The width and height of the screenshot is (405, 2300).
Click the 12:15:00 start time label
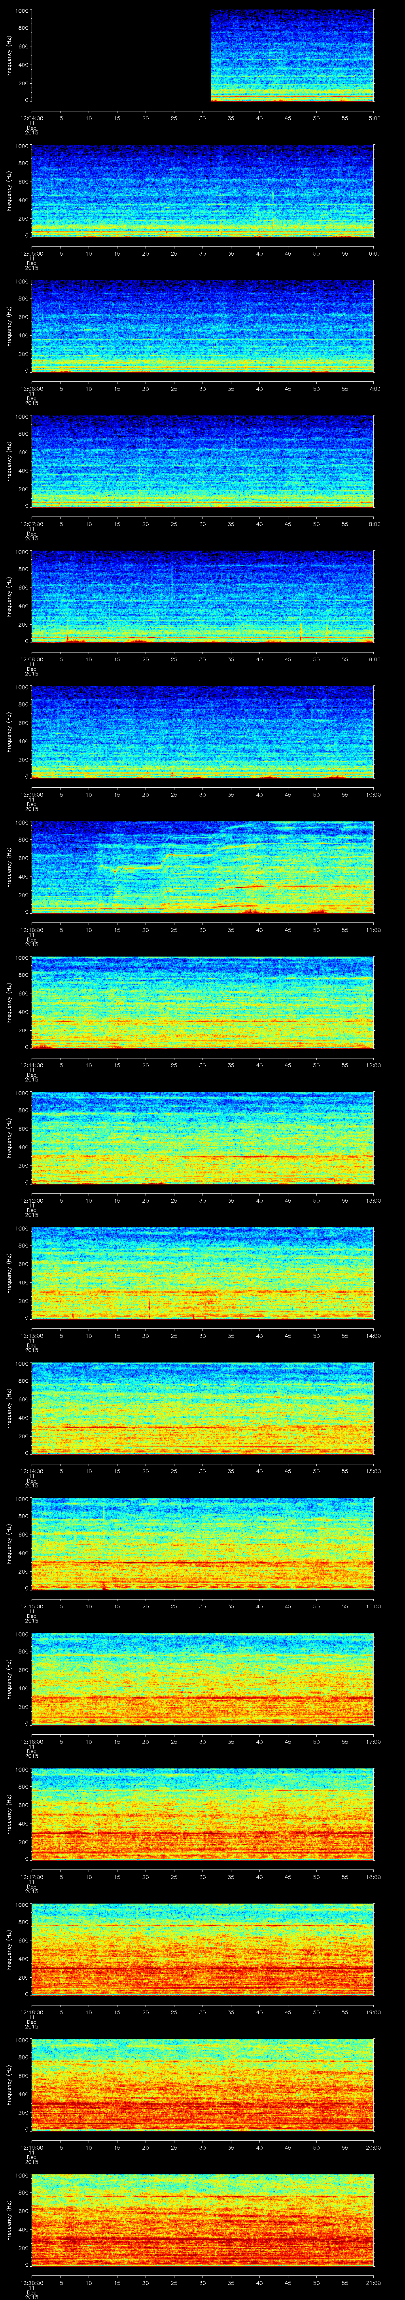coord(31,1606)
